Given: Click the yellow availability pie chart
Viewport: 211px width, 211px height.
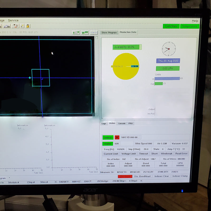Looking at the screenshot, I should (x=126, y=66).
